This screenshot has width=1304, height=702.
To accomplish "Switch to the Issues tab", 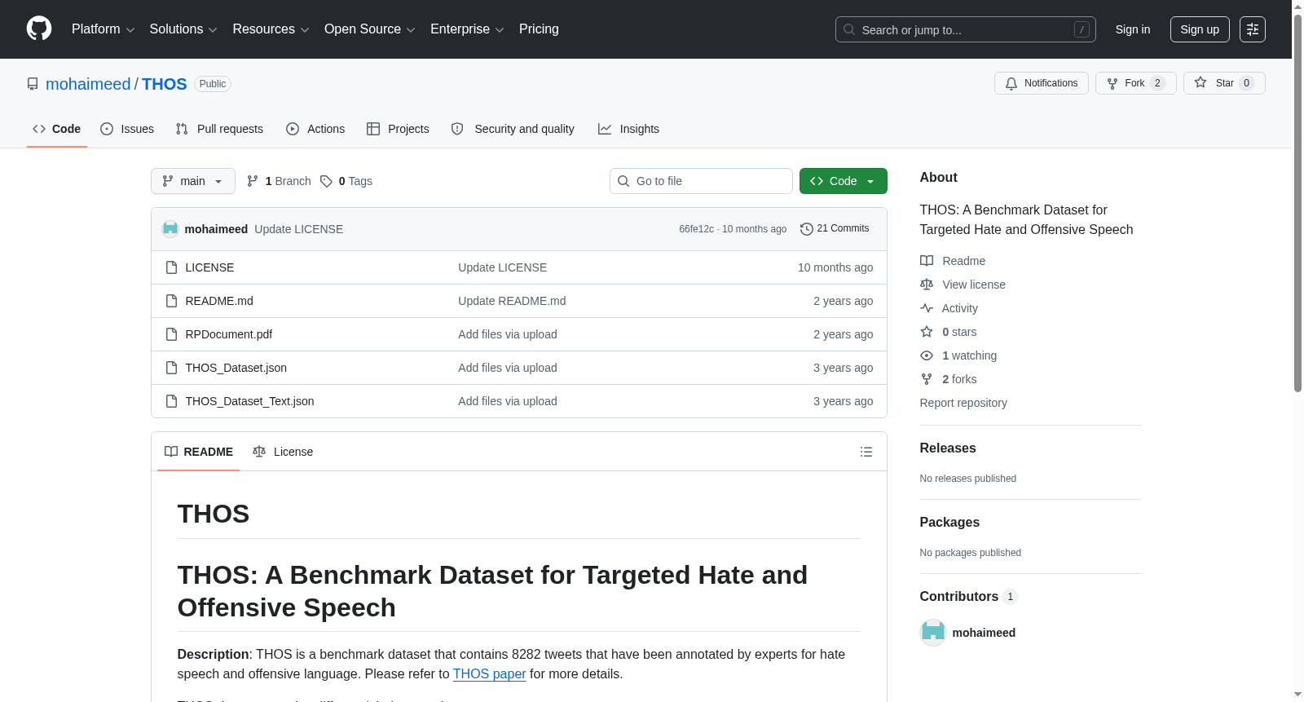I will click(127, 129).
